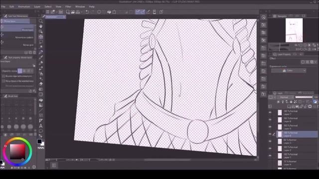319x179 pixels.
Task: Click the canvas horizontal scrollbar
Action: click(x=167, y=160)
